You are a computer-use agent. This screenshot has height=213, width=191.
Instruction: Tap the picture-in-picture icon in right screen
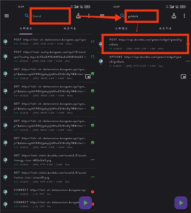(x=183, y=77)
